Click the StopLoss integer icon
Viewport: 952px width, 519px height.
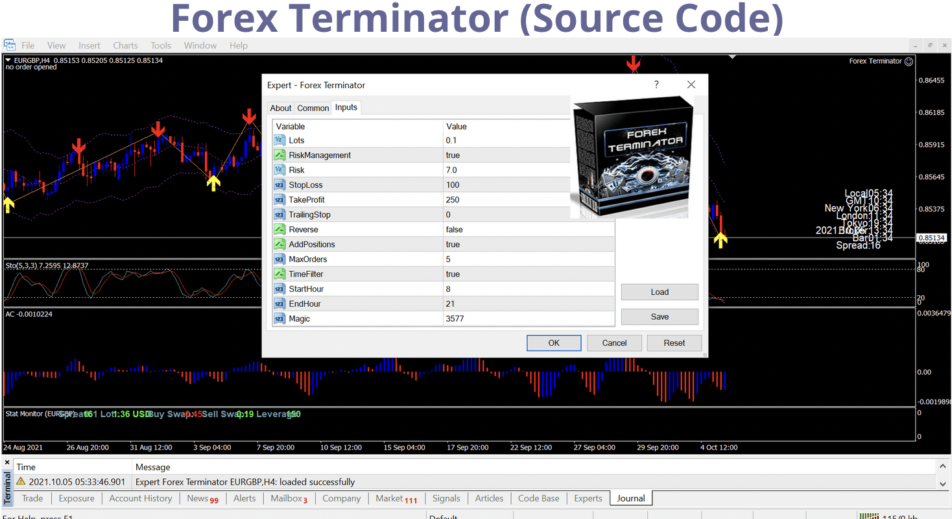[280, 185]
